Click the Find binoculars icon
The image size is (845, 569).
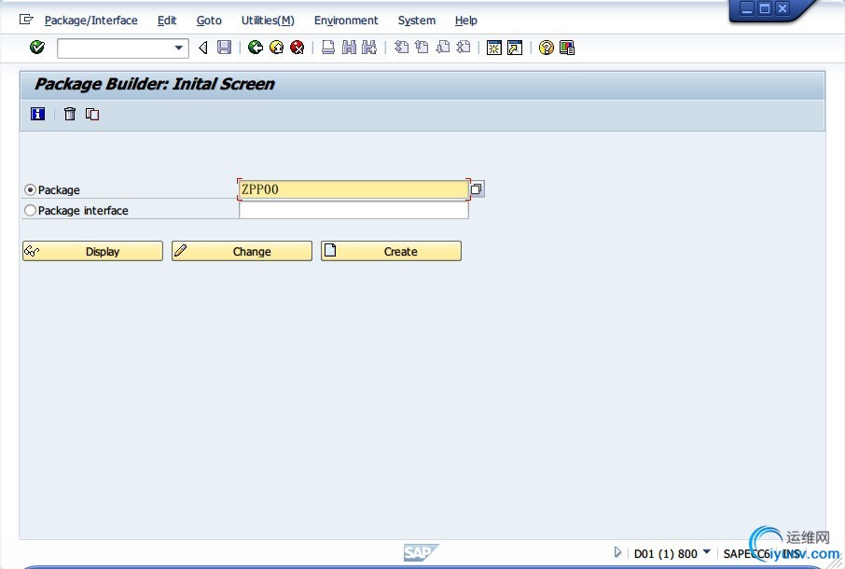(349, 48)
